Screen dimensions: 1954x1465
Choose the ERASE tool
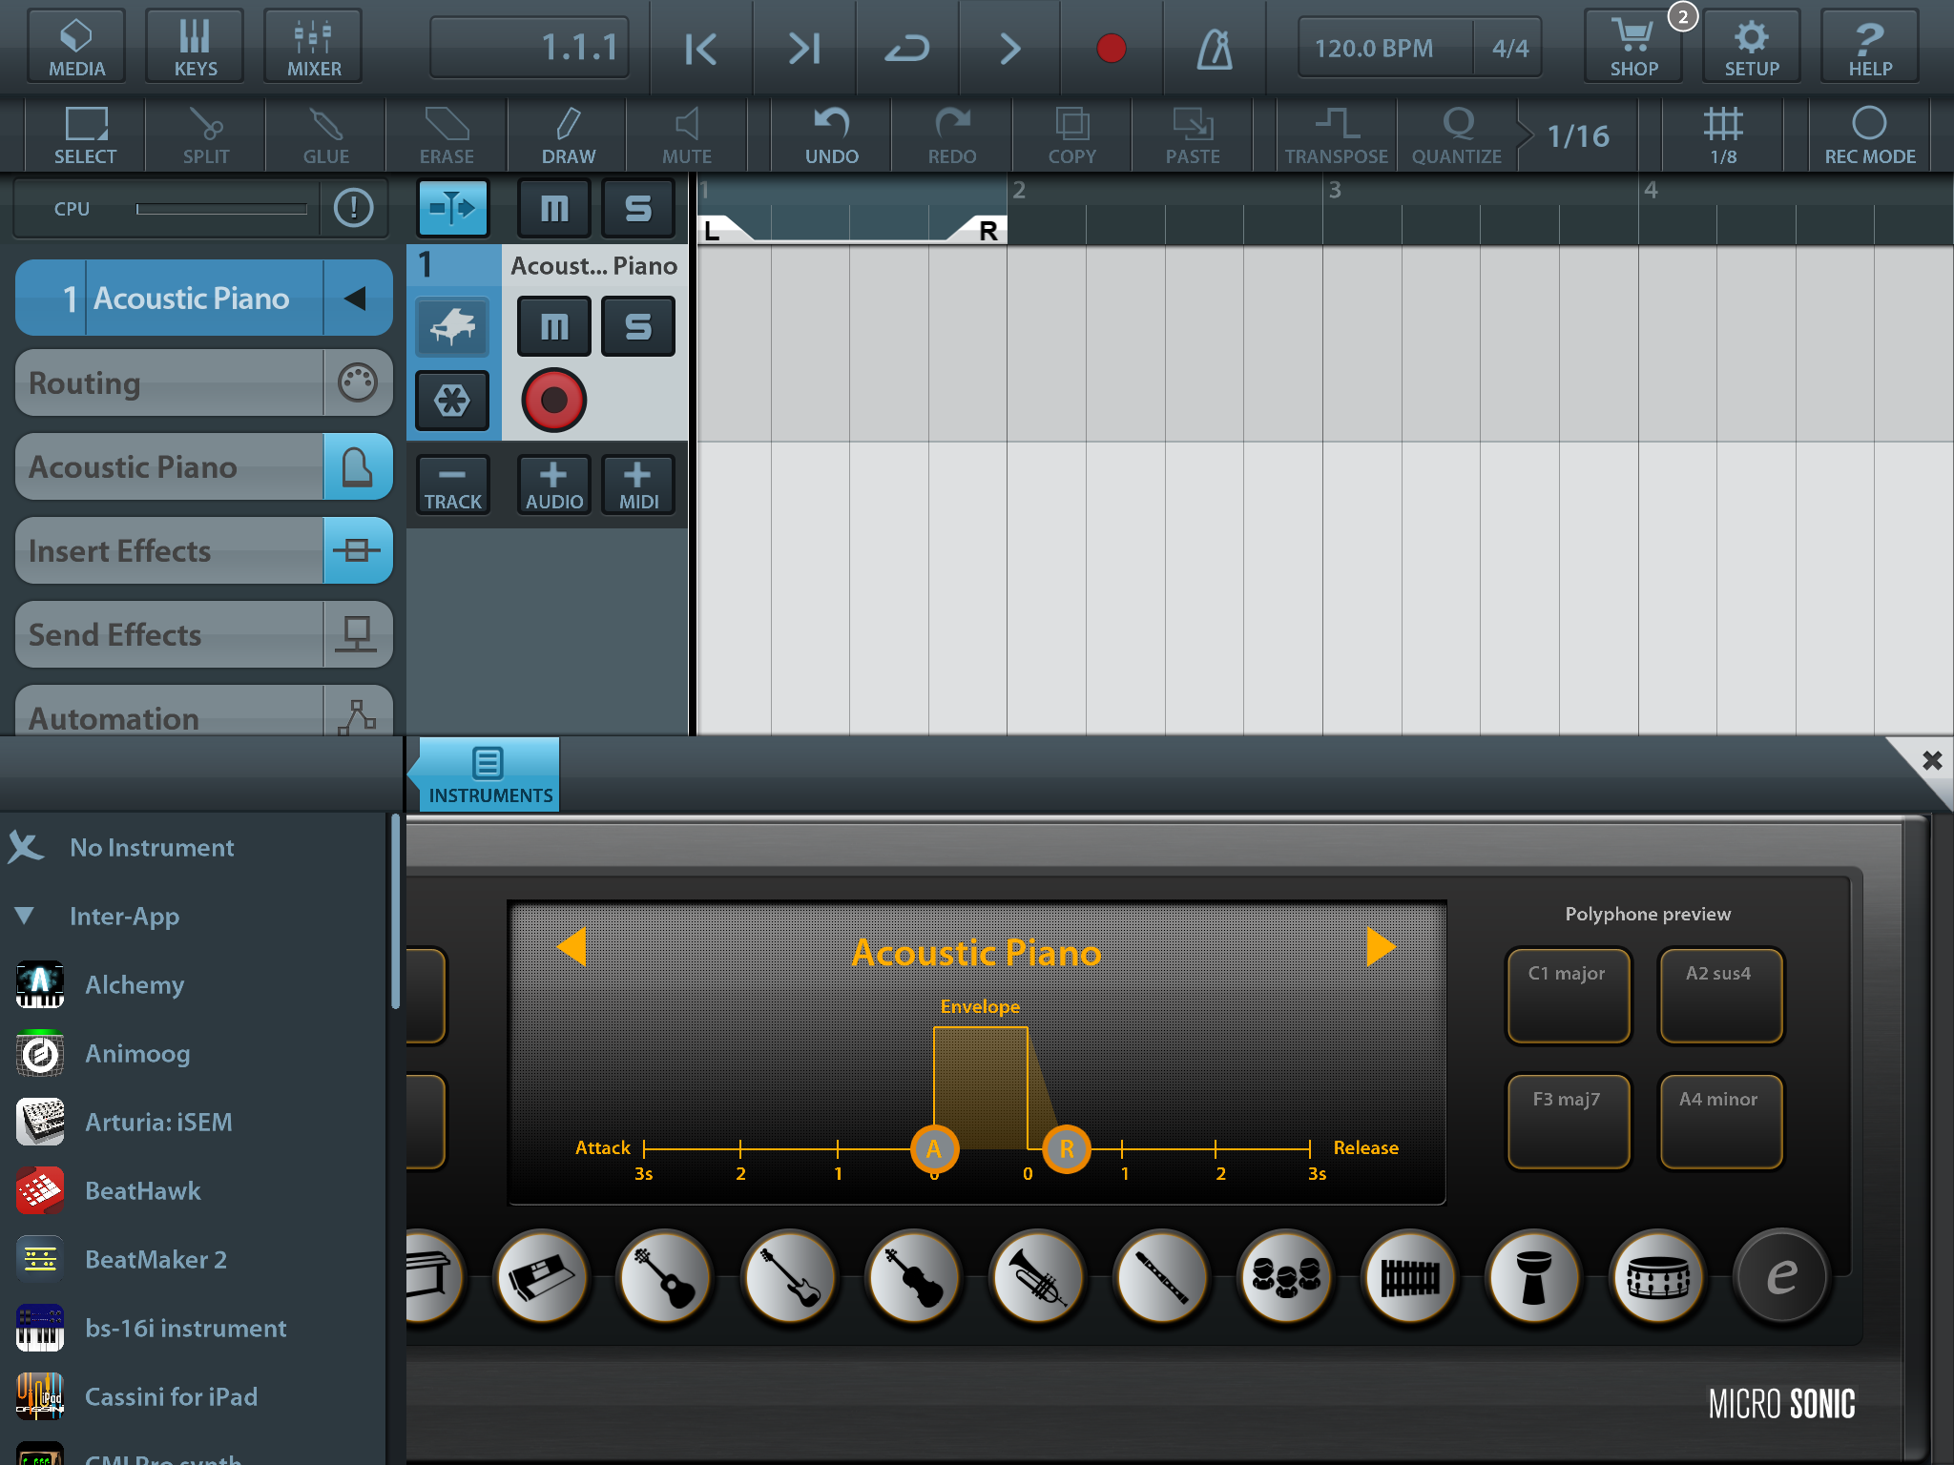pyautogui.click(x=447, y=134)
